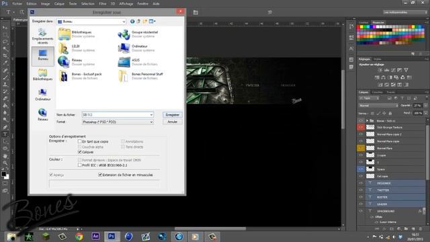Select the Move tool in the toolbar
Viewport: 430px width, 242px height.
(x=5, y=28)
